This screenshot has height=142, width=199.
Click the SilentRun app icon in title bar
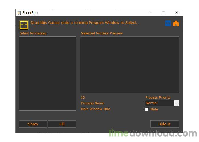pos(19,13)
